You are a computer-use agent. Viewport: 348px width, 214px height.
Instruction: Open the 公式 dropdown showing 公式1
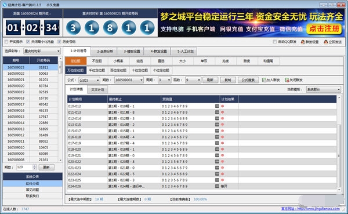89,80
